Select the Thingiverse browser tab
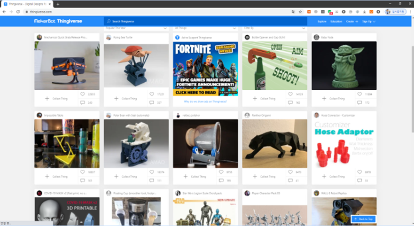Viewport: 414px width, 226px height. tap(26, 4)
